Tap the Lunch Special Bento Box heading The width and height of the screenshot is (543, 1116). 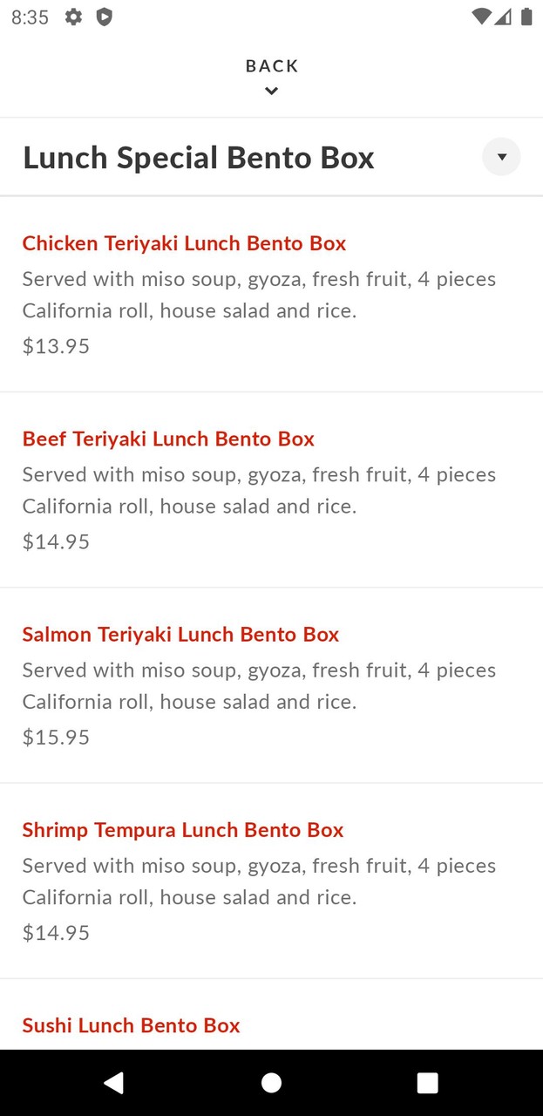(199, 157)
